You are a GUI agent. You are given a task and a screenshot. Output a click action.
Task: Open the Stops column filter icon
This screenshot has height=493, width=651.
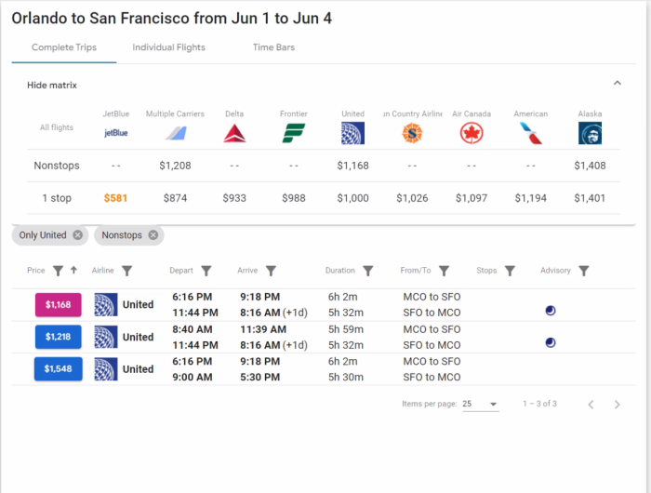pos(511,271)
